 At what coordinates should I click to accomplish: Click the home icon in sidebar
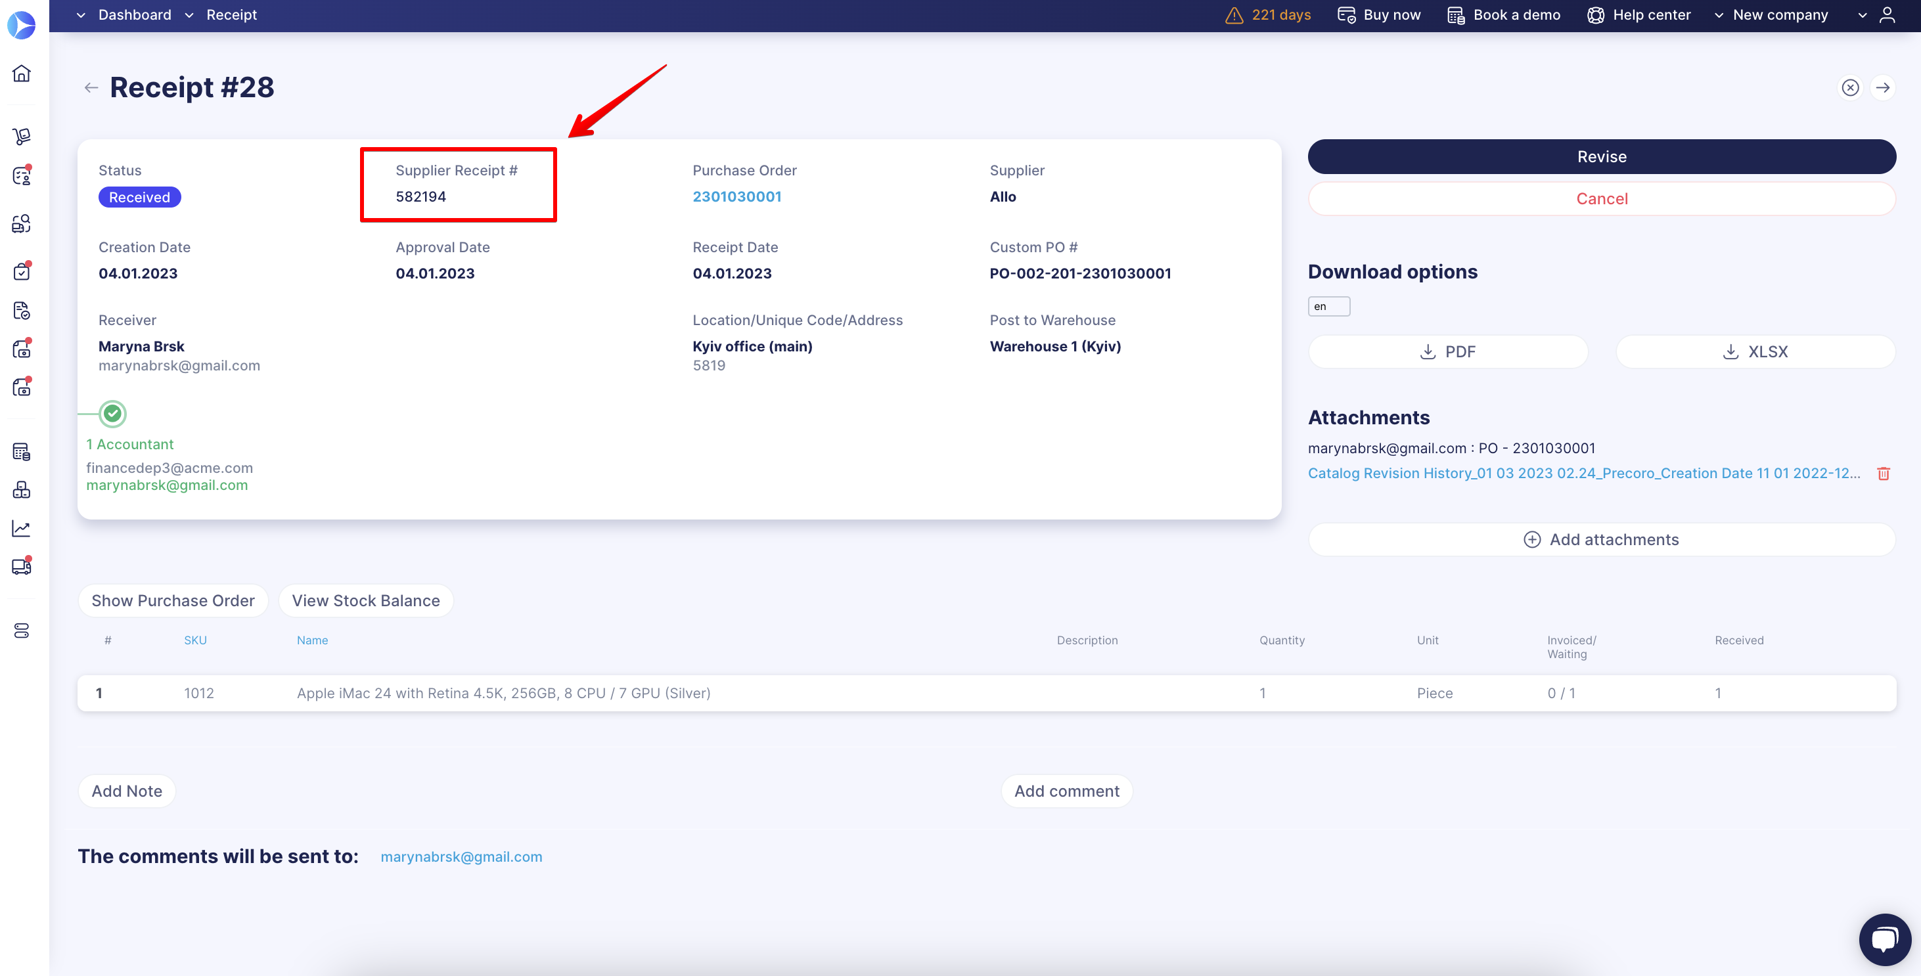point(22,73)
